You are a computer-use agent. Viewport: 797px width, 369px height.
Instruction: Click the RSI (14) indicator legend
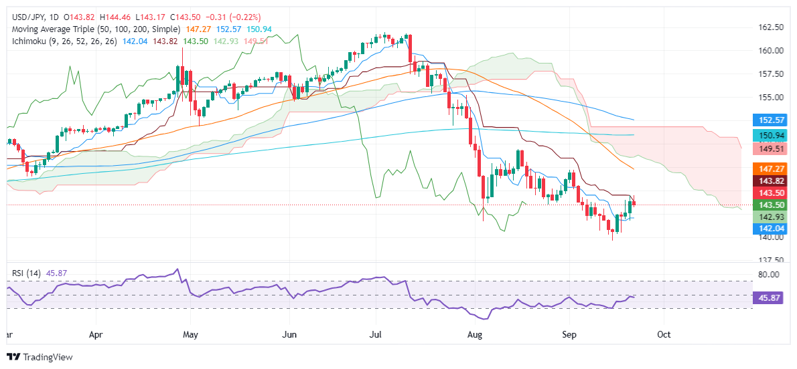click(27, 273)
